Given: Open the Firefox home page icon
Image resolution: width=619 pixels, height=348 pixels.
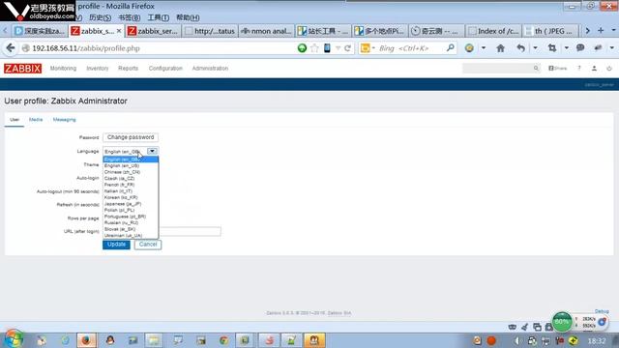Looking at the screenshot, I should [x=501, y=48].
